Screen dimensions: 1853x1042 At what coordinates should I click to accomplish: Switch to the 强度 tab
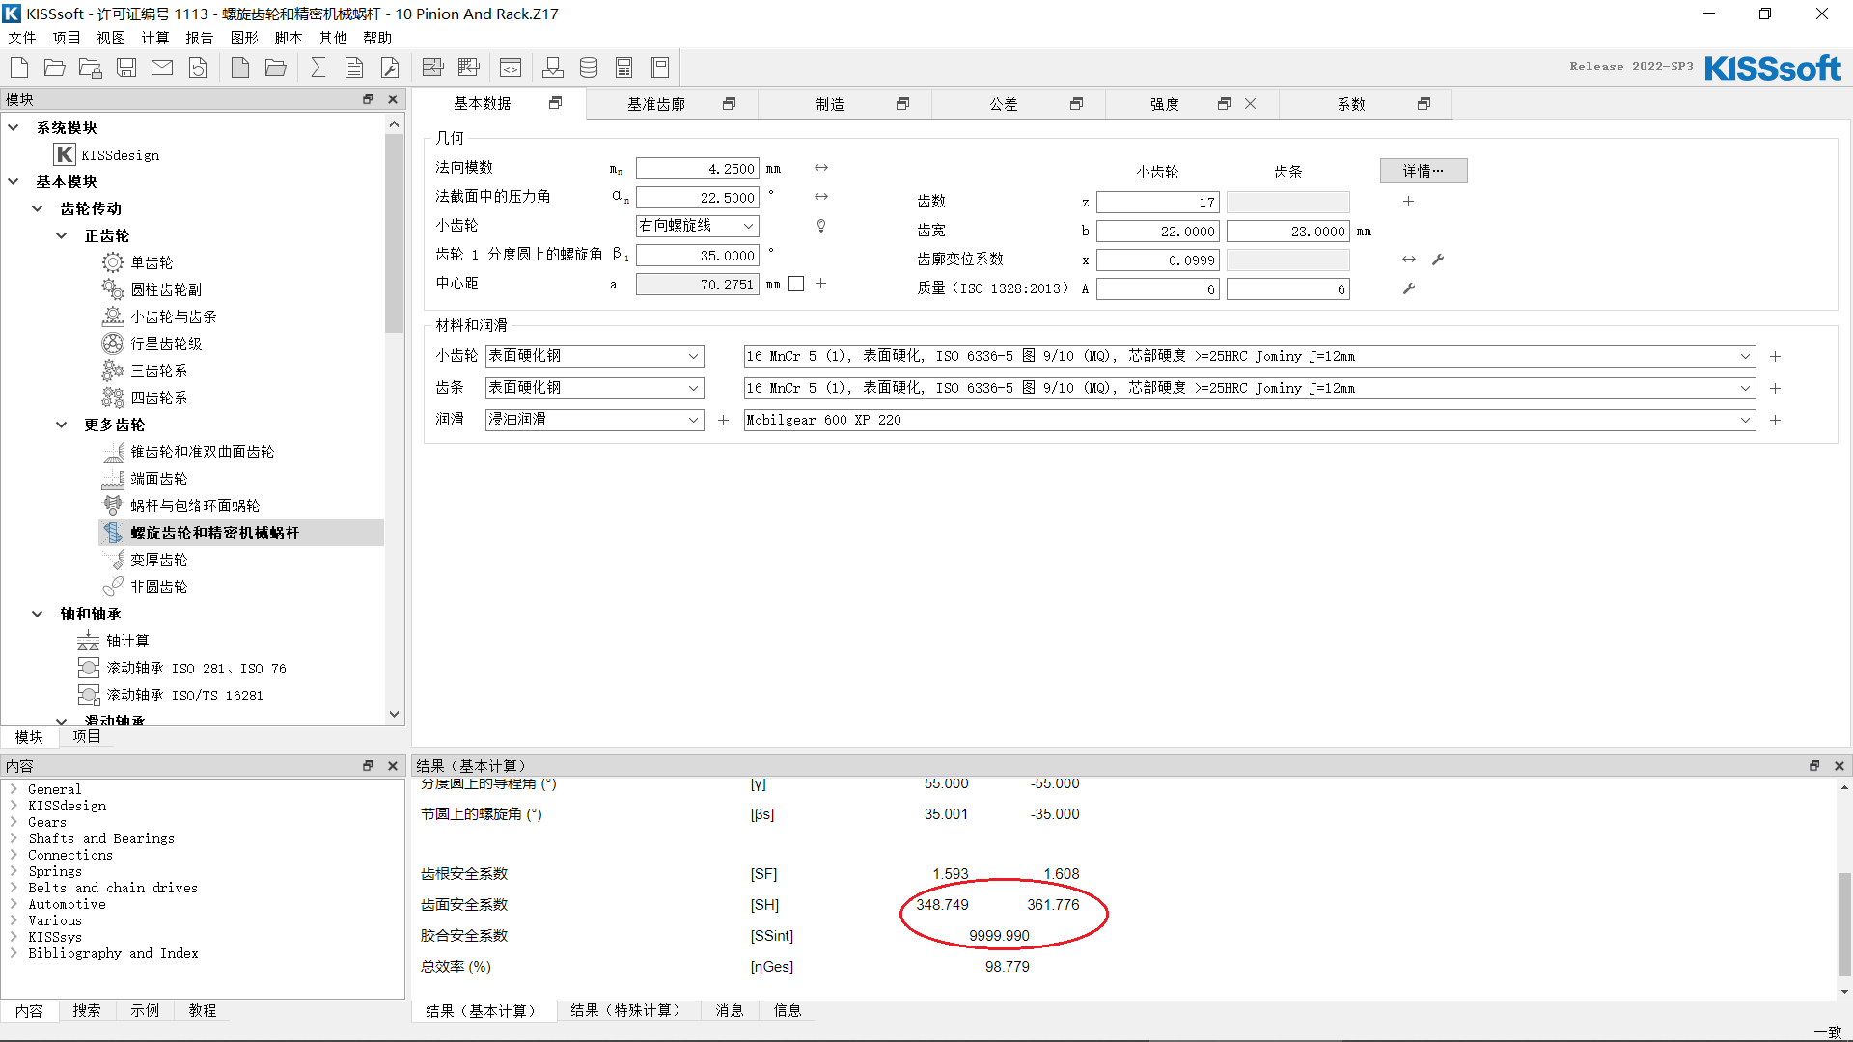[1165, 104]
